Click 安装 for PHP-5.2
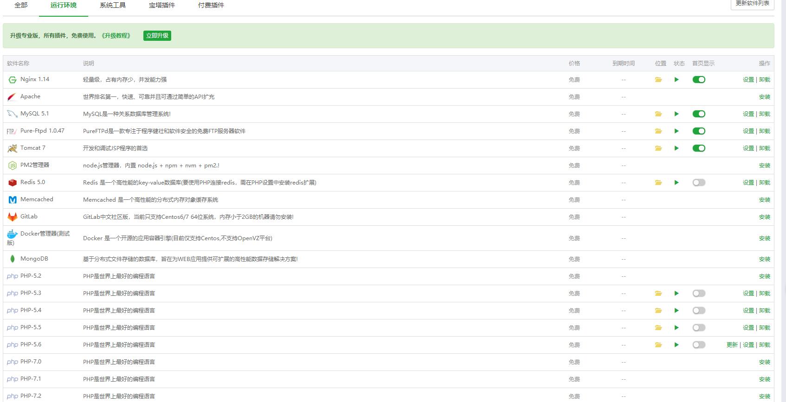The height and width of the screenshot is (402, 786). (x=765, y=276)
